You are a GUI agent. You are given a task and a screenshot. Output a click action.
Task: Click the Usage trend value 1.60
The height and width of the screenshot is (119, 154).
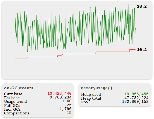tap(67, 101)
